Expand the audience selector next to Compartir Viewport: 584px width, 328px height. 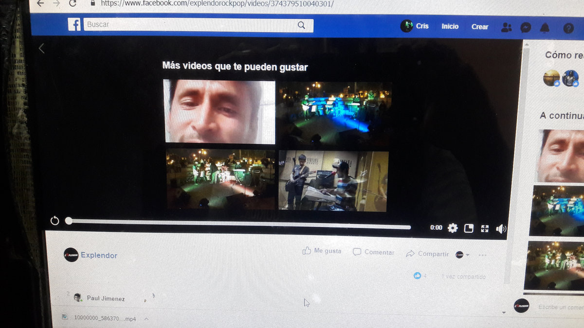462,255
